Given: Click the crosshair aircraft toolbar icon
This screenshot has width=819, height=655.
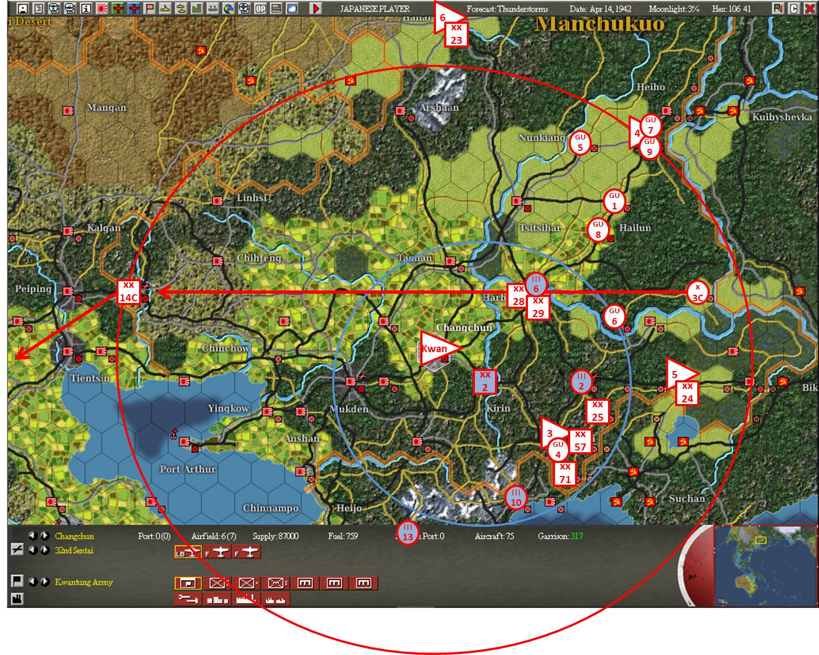Looking at the screenshot, I should [245, 8].
